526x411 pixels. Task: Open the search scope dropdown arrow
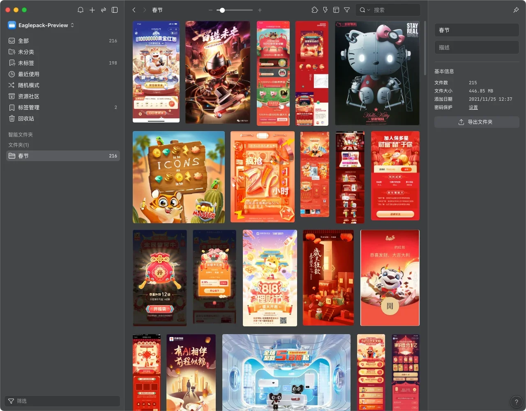[x=369, y=10]
